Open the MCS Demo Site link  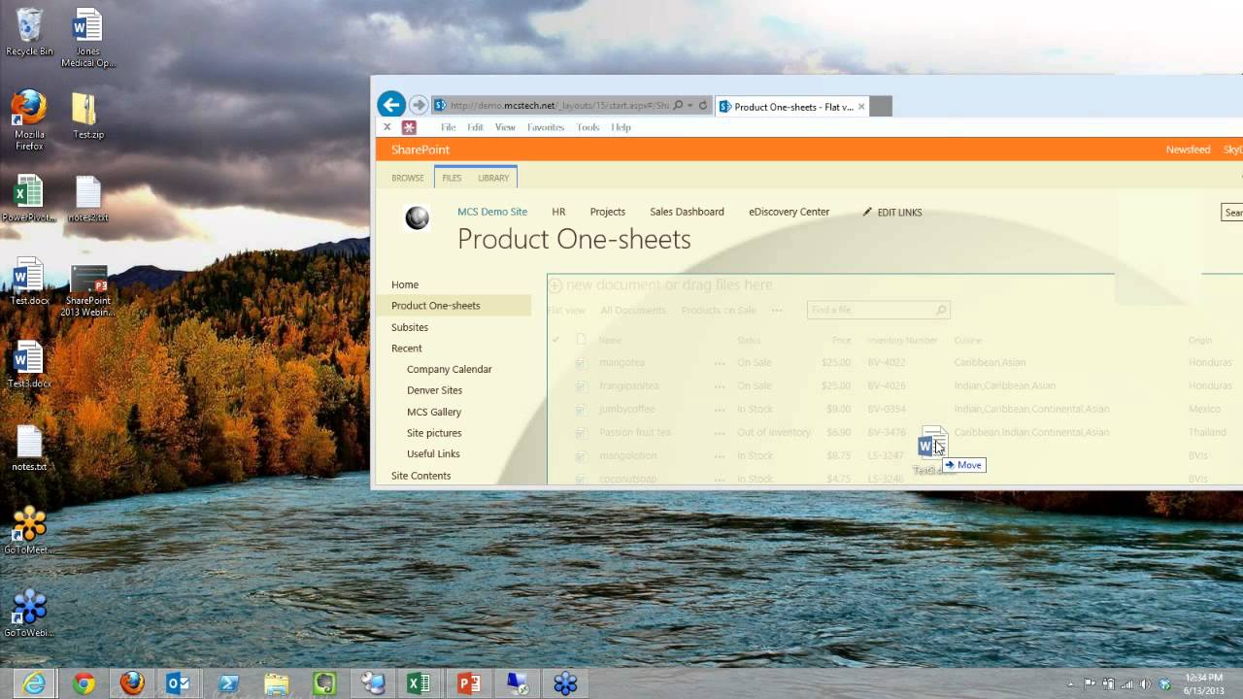tap(492, 212)
